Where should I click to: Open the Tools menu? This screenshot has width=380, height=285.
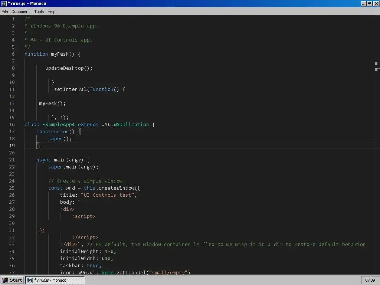[39, 12]
